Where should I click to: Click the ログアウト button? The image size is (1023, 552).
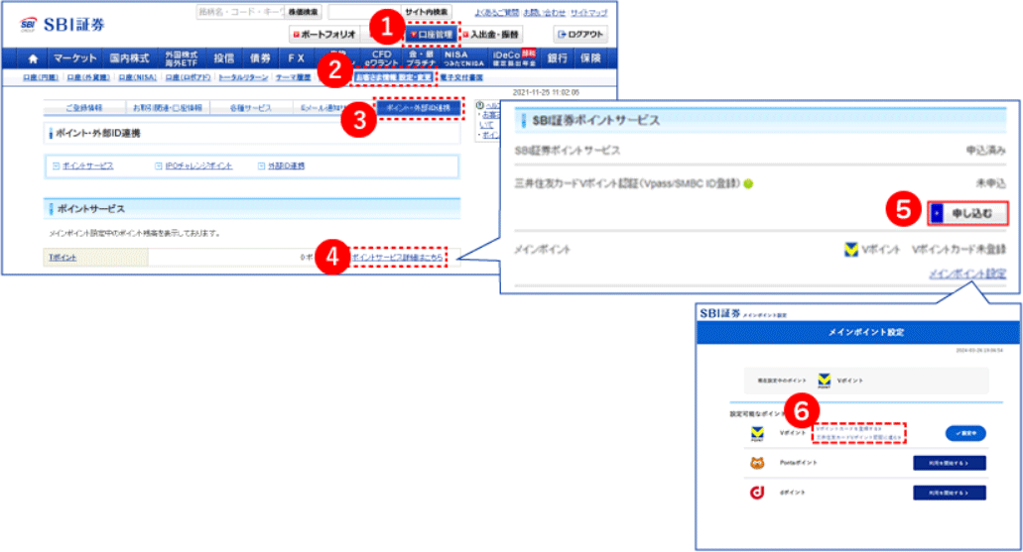tap(580, 34)
